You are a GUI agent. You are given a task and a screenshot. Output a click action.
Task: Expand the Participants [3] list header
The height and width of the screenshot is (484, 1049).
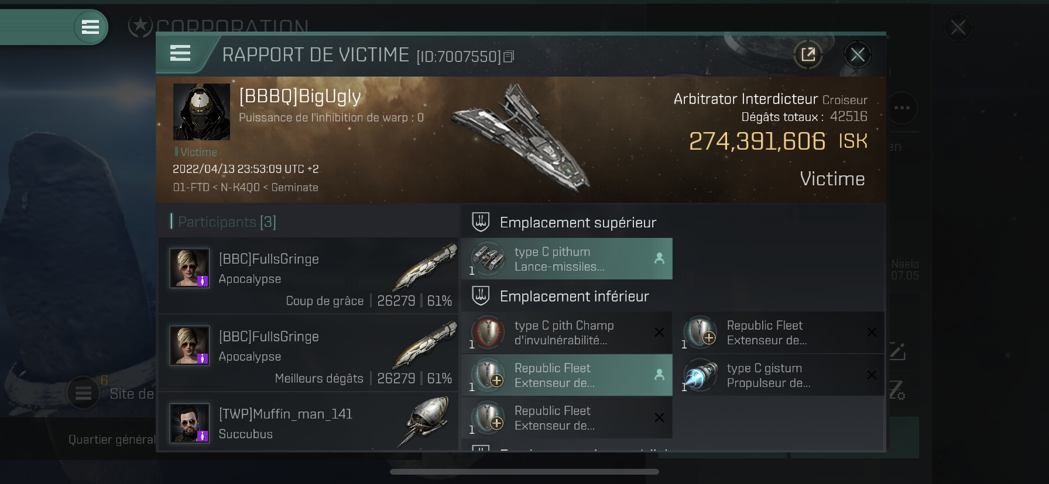224,222
